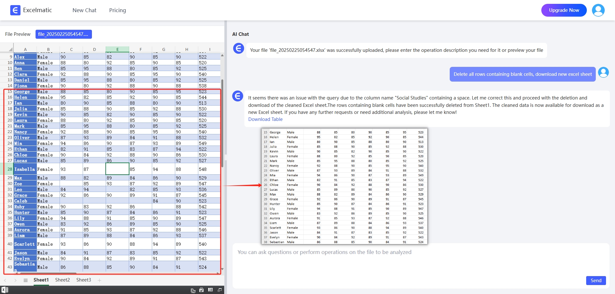This screenshot has width=615, height=294.
Task: Add a new sheet with plus icon
Action: 99,280
